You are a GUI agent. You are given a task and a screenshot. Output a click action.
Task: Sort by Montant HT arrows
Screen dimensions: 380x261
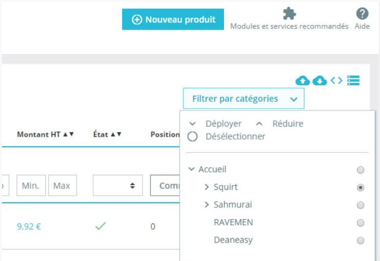(x=68, y=134)
